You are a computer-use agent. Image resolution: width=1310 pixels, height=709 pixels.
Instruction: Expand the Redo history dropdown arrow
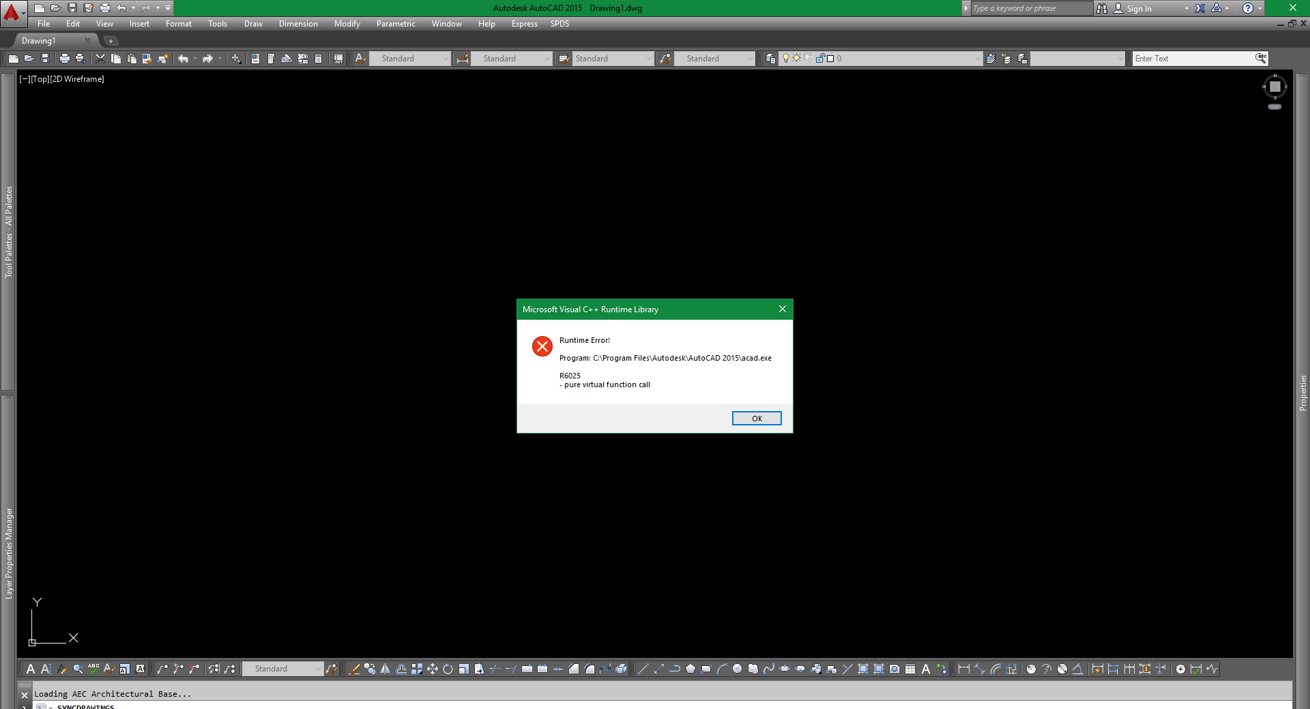[x=220, y=59]
